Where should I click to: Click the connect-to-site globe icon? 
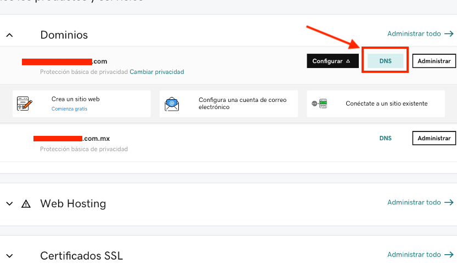coord(319,104)
